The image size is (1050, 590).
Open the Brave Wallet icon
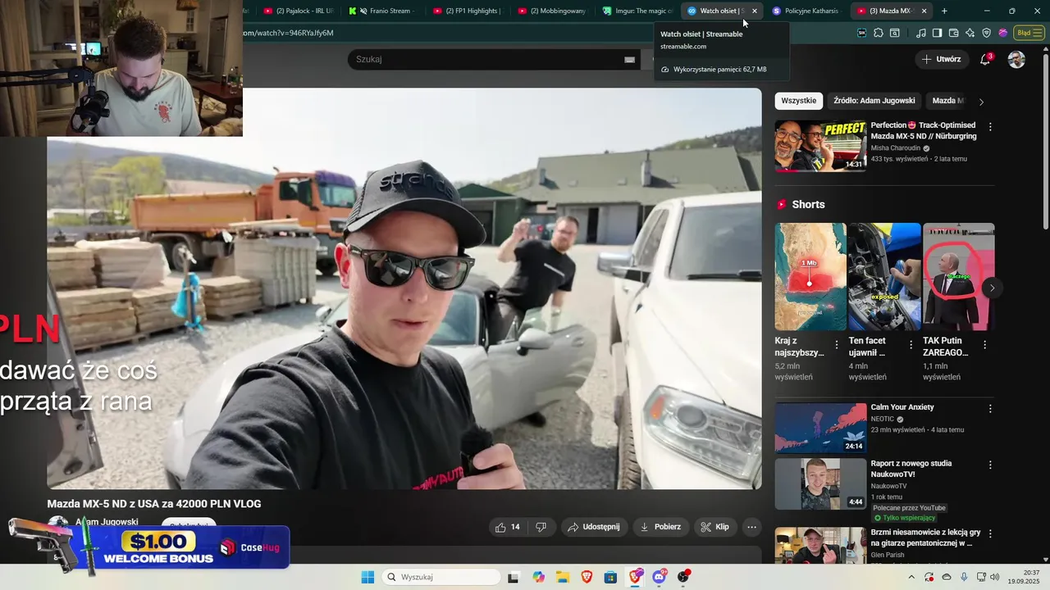click(953, 33)
